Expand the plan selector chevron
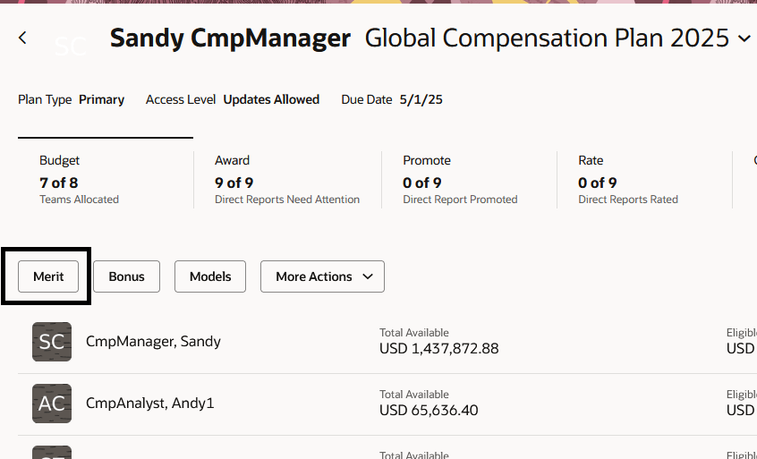This screenshot has width=757, height=459. pyautogui.click(x=744, y=38)
